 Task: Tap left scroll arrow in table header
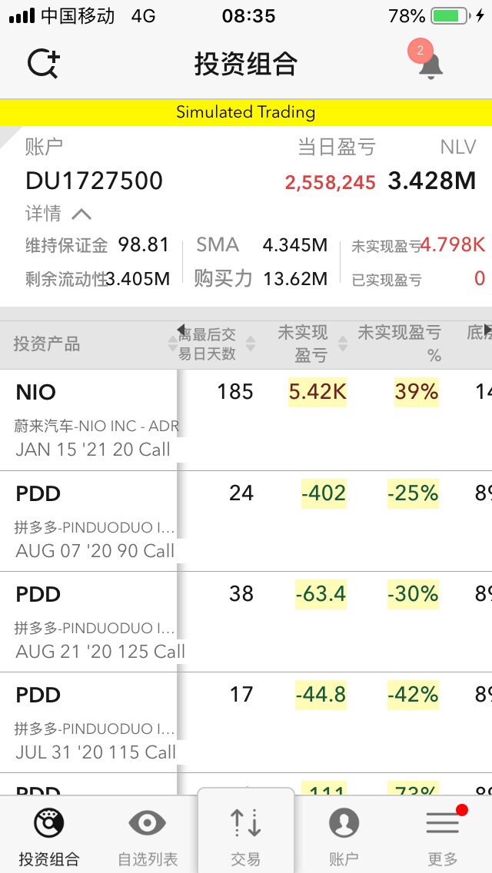click(181, 330)
